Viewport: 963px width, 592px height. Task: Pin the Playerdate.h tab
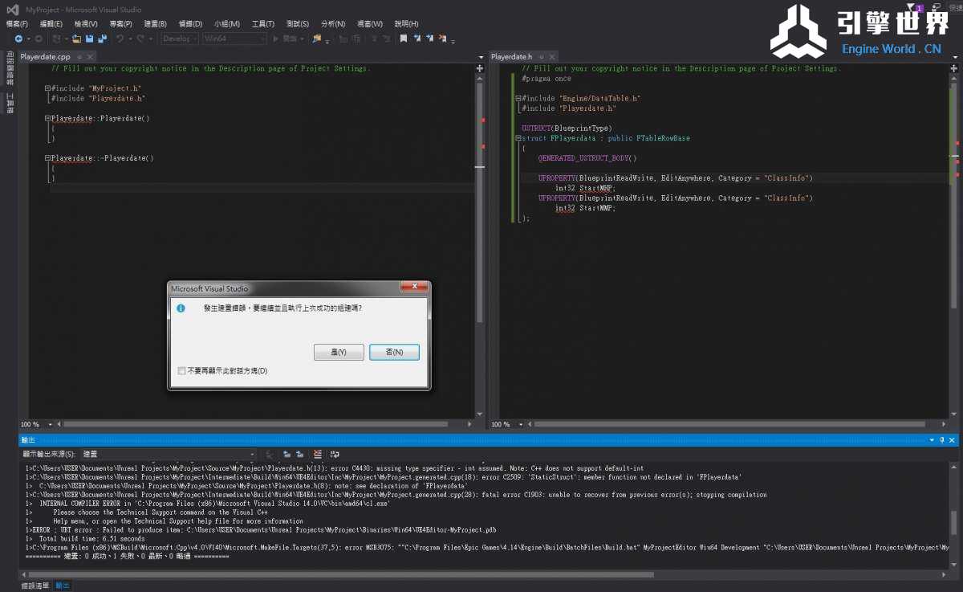(542, 57)
